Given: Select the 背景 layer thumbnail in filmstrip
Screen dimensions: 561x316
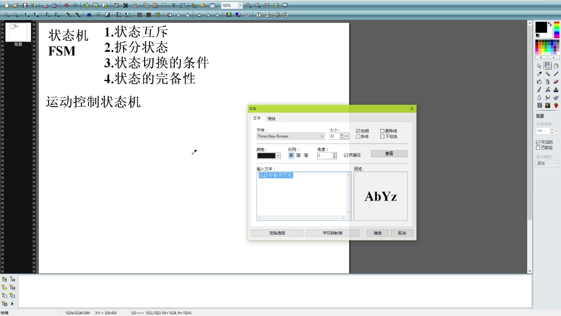Looking at the screenshot, I should (18, 32).
